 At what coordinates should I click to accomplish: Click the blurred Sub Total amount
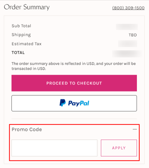[127, 27]
